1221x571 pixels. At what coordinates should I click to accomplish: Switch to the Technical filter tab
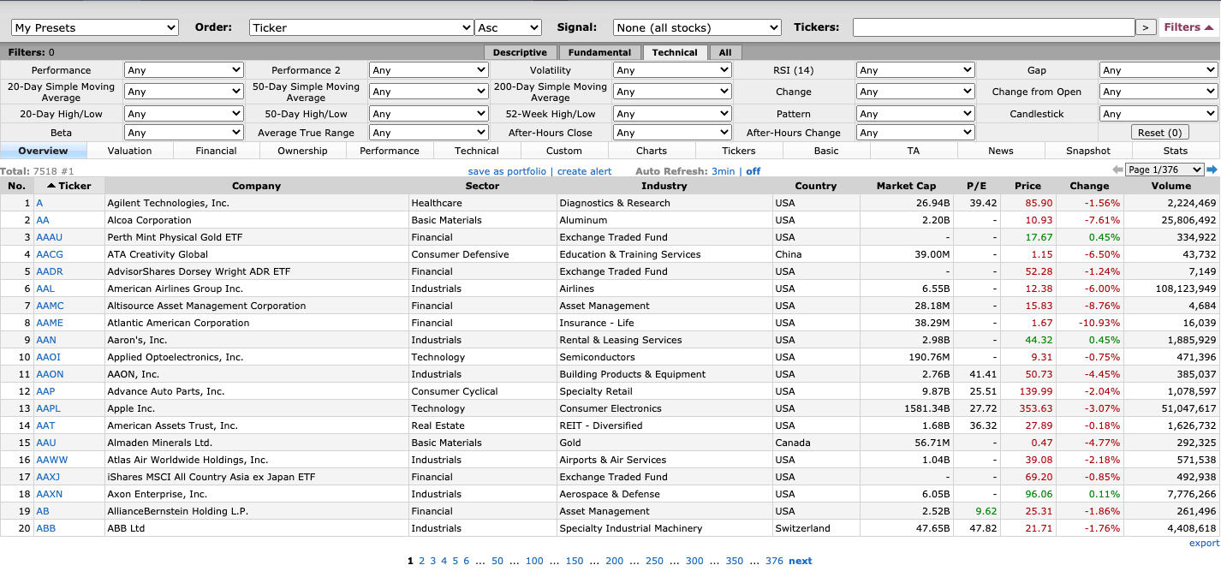click(675, 52)
